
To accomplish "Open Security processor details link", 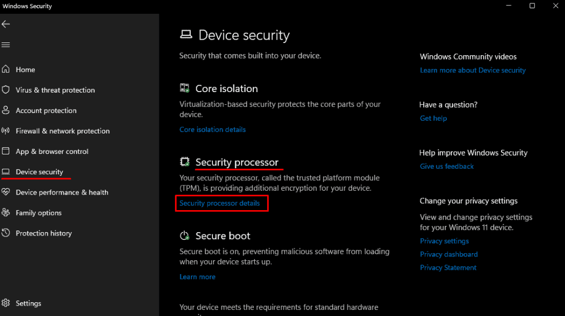I will point(220,203).
